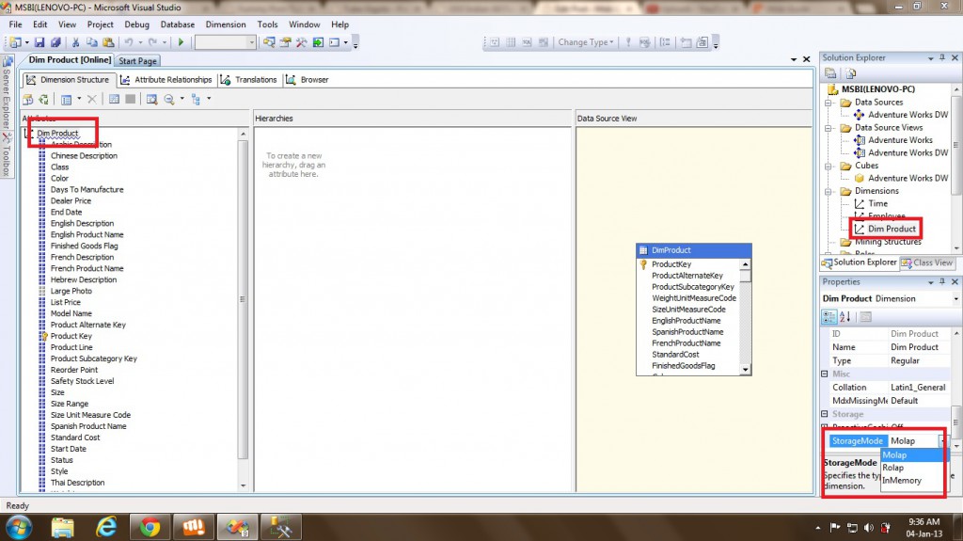
Task: Sort properties alphabetically in Properties panel
Action: (x=845, y=316)
